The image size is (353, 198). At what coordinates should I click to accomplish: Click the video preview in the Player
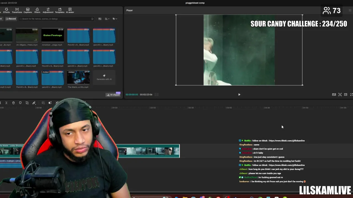239,50
